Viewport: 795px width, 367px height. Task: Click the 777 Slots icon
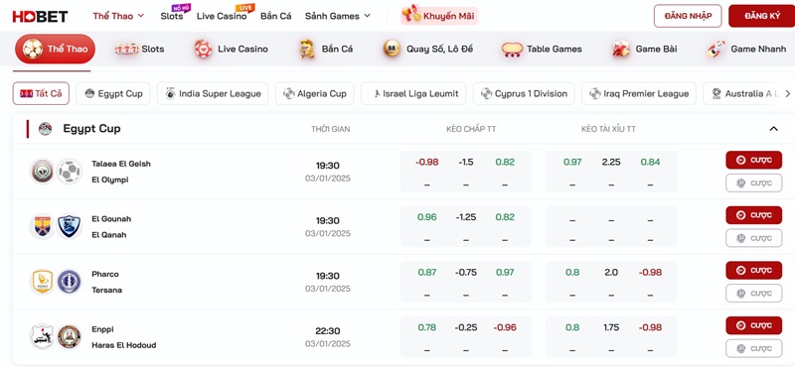tap(127, 50)
